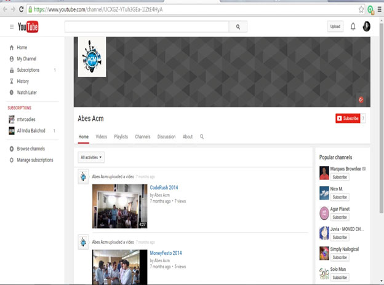
Task: Reload the page with the refresh icon
Action: 22,9
